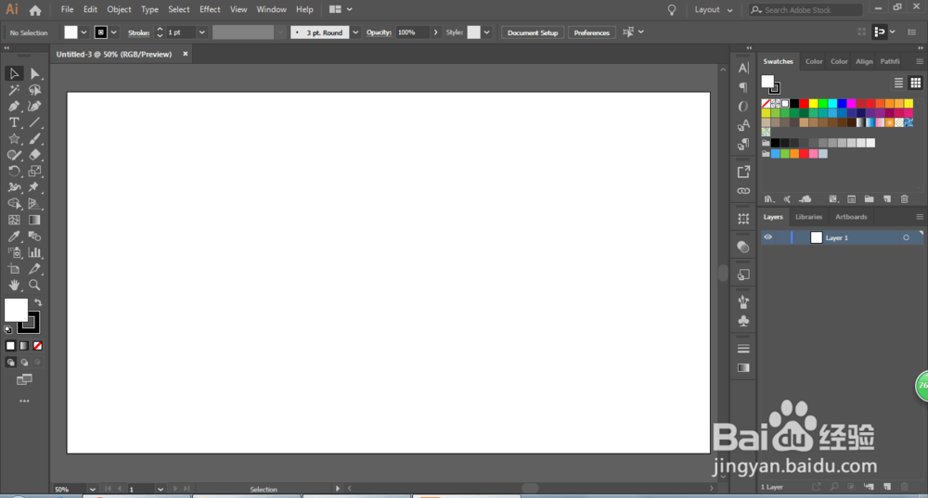Open the Effect menu
The image size is (928, 498).
(210, 9)
